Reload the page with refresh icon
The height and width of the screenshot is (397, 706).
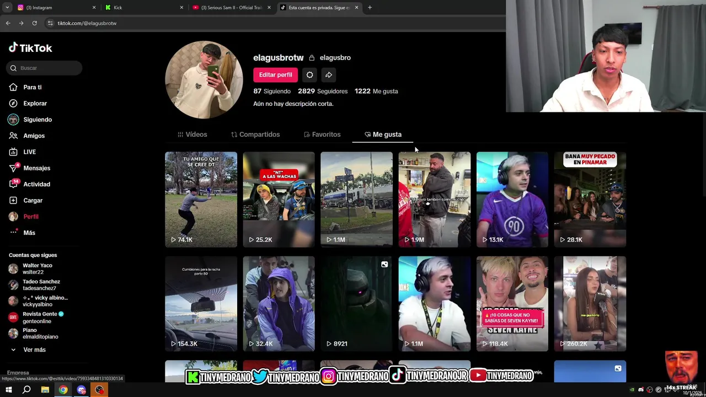click(x=34, y=23)
